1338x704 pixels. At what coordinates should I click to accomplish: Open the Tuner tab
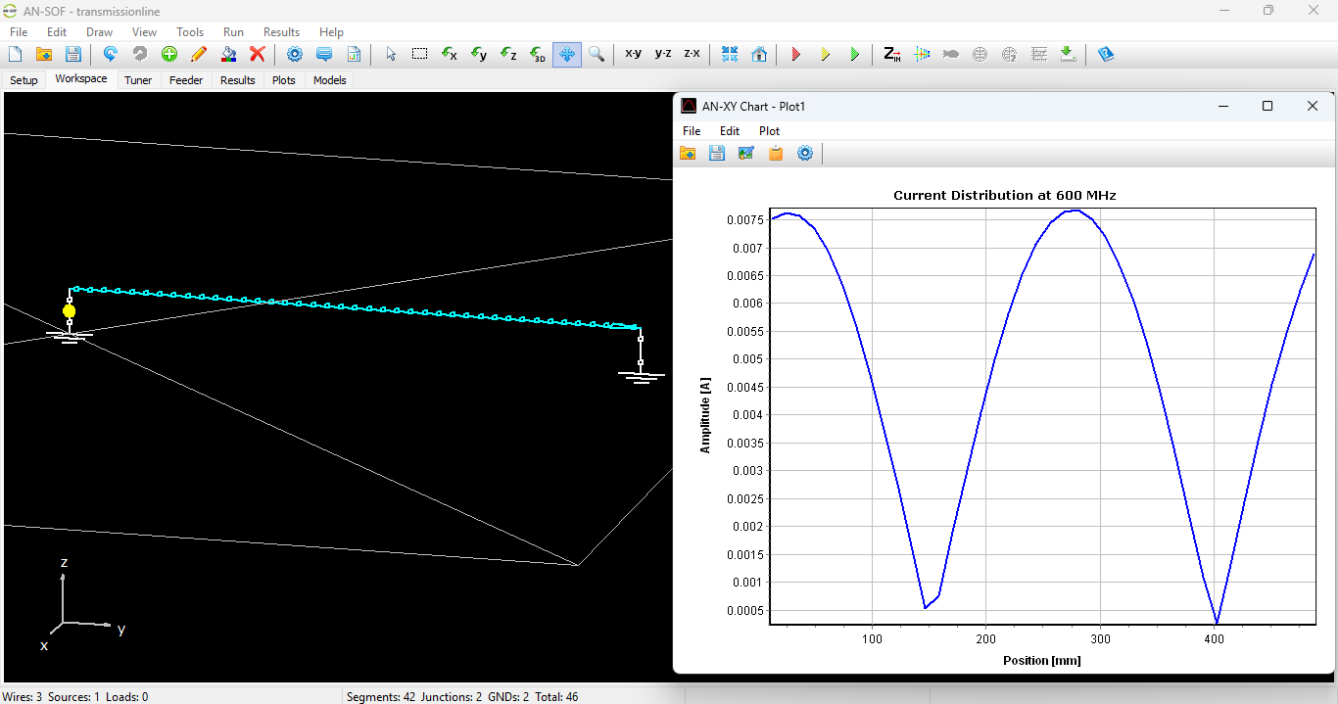137,80
